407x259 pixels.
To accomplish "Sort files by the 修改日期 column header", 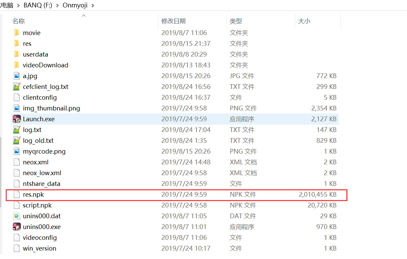I will tap(173, 21).
